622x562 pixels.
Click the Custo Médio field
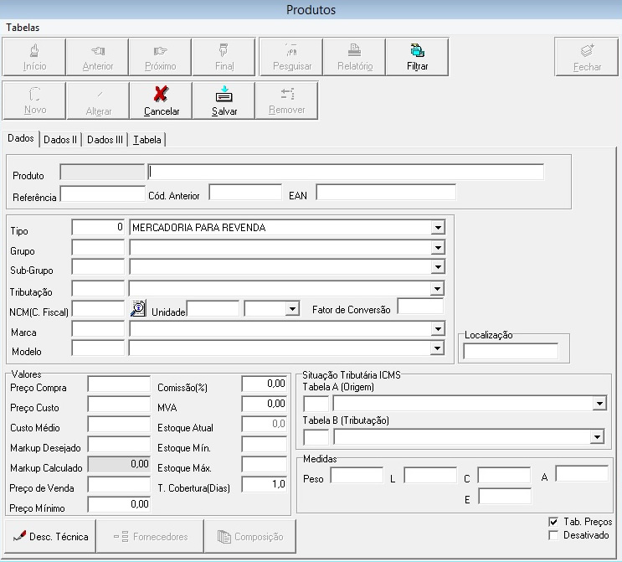pyautogui.click(x=119, y=424)
